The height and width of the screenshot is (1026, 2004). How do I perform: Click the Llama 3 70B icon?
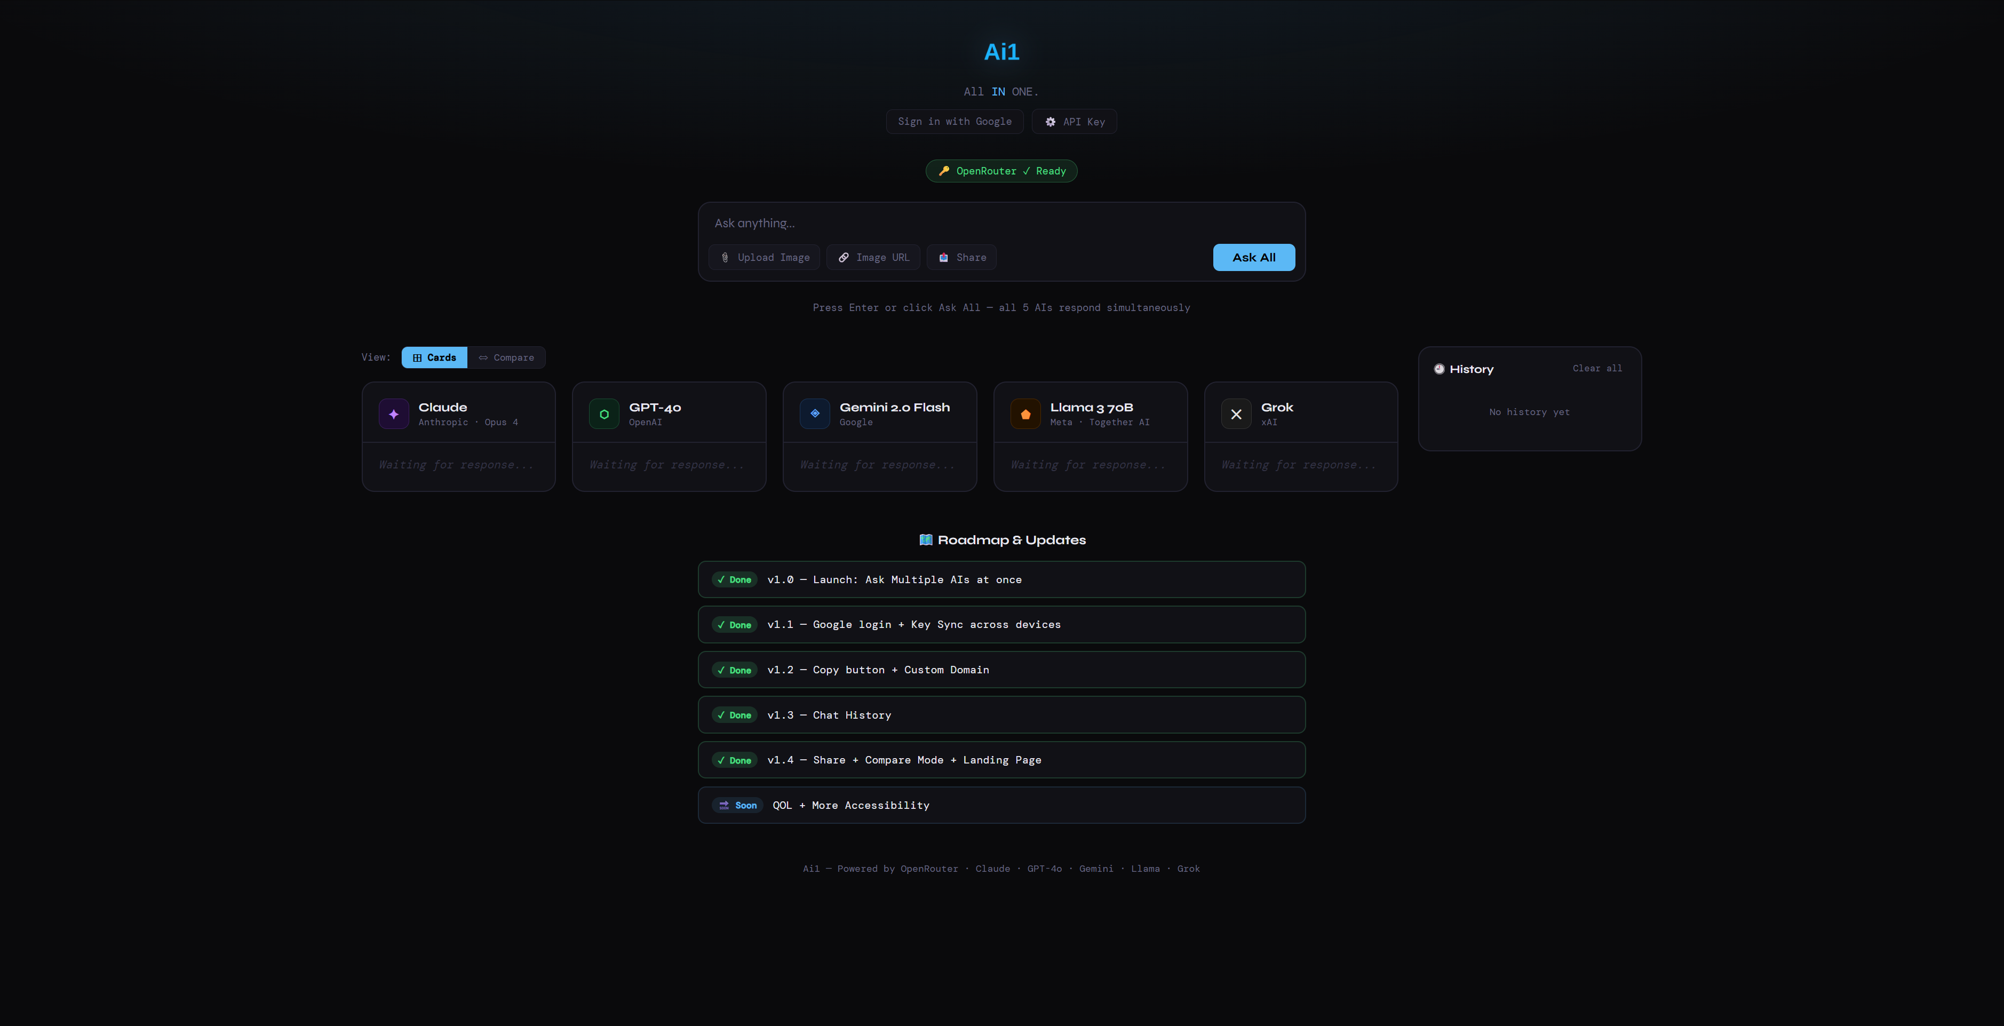tap(1025, 414)
